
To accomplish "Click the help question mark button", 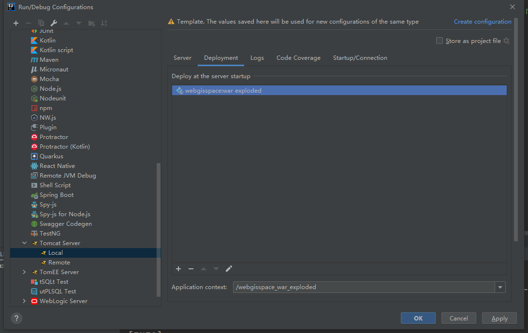I will [16, 318].
